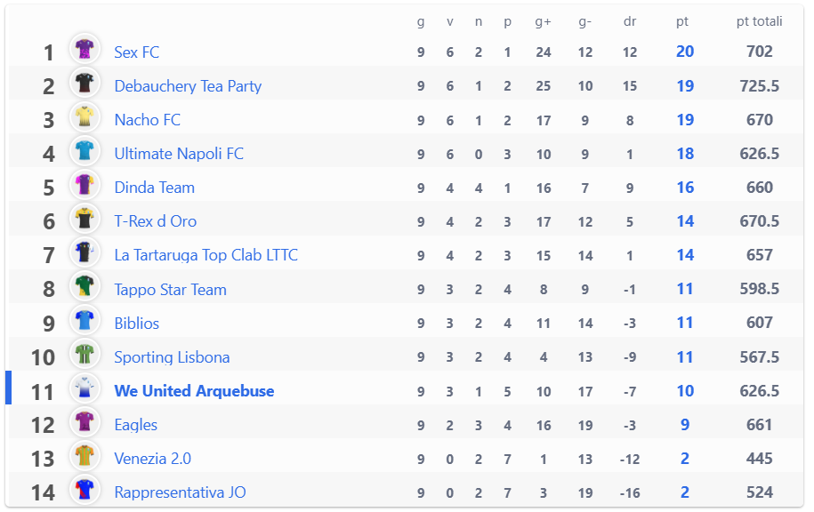
Task: Click the g+ goals scored column header
Action: 543,22
